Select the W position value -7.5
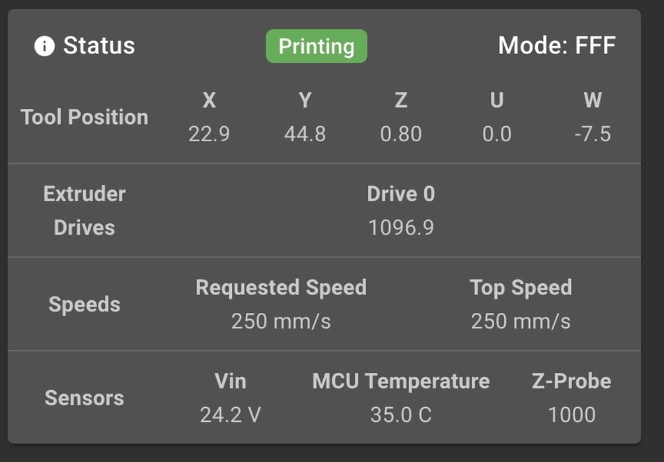 (x=593, y=135)
